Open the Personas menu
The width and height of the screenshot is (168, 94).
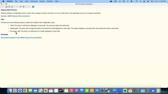point(34,1)
